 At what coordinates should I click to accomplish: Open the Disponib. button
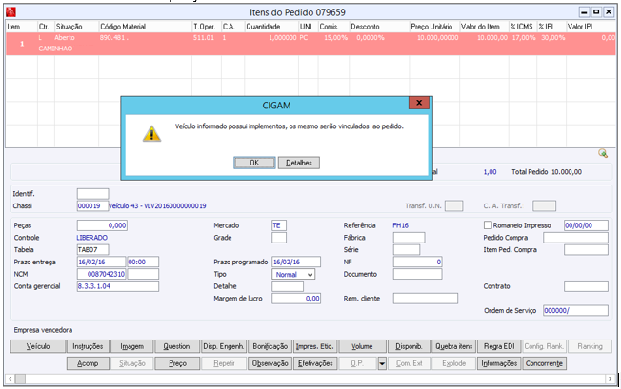click(409, 347)
